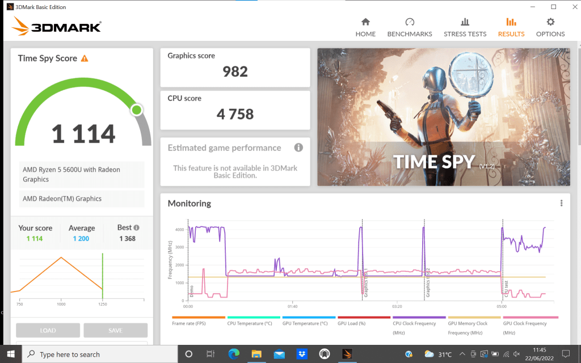Screen dimensions: 581x363
Task: Select the RESULTS tab
Action: 511,28
